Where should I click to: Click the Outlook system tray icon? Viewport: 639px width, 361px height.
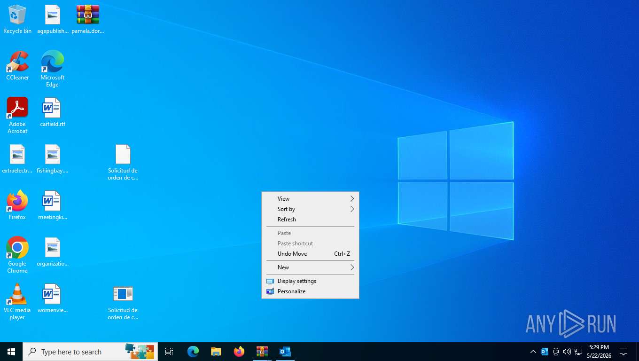(x=545, y=352)
